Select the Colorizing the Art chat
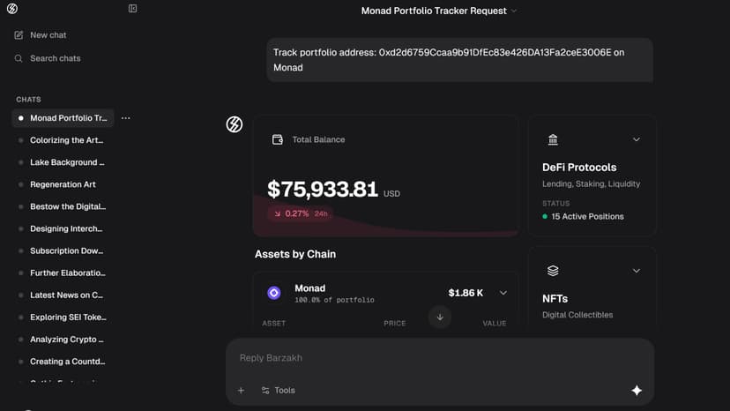 click(x=68, y=140)
